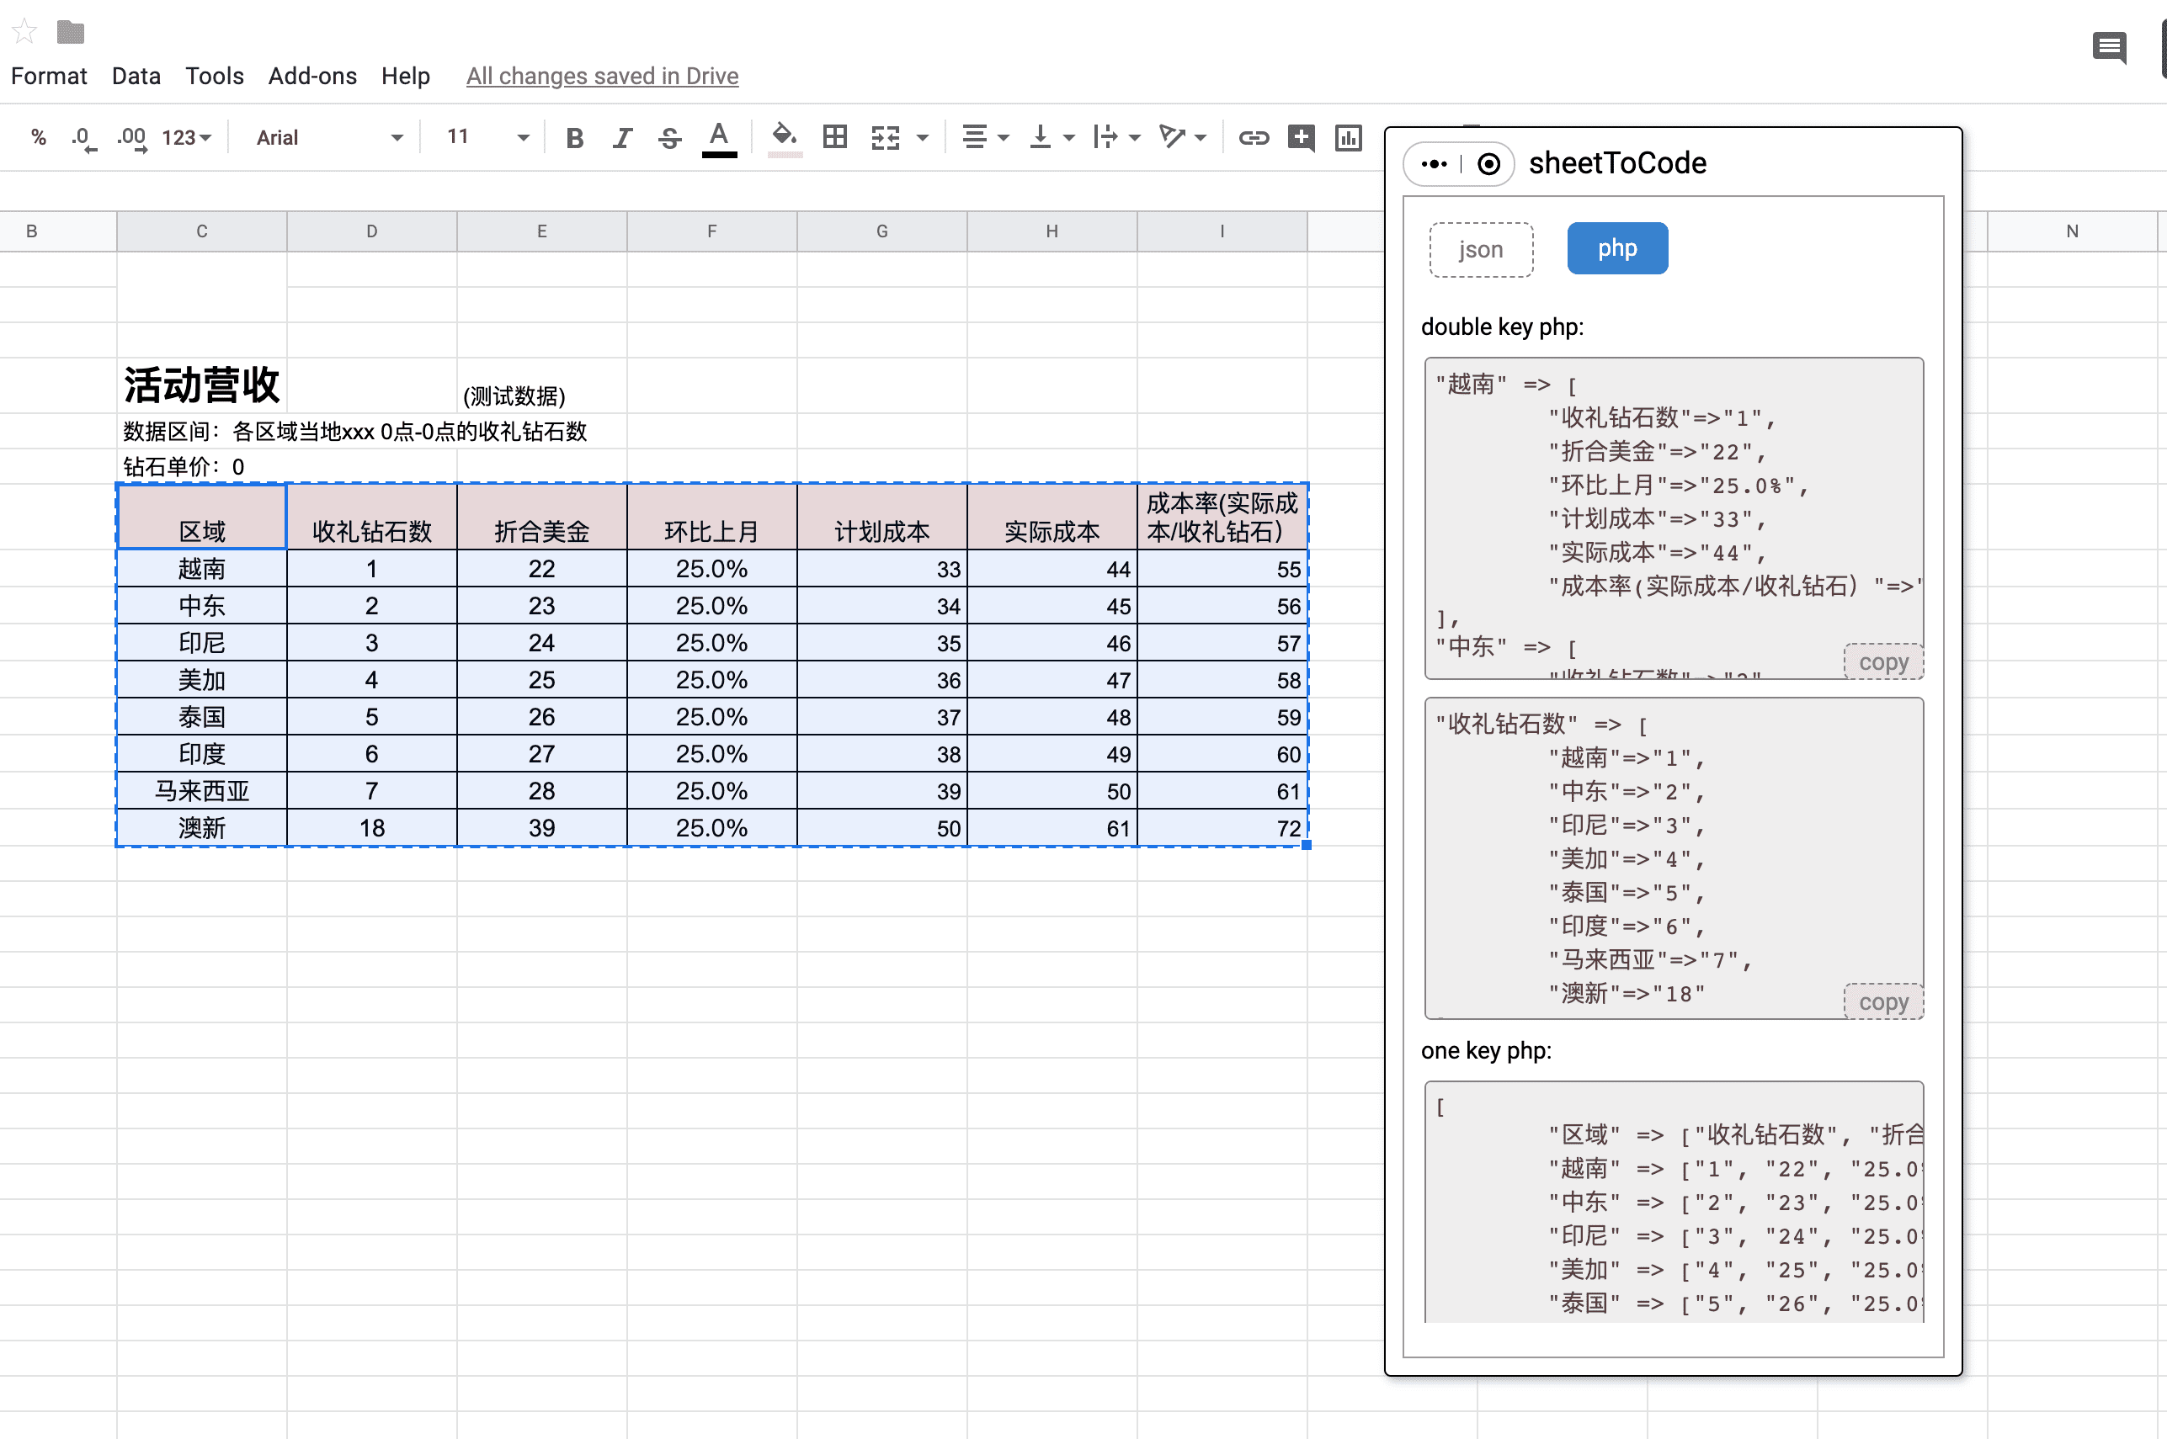Screen dimensions: 2167x1439
Task: Toggle bold formatting
Action: point(574,138)
